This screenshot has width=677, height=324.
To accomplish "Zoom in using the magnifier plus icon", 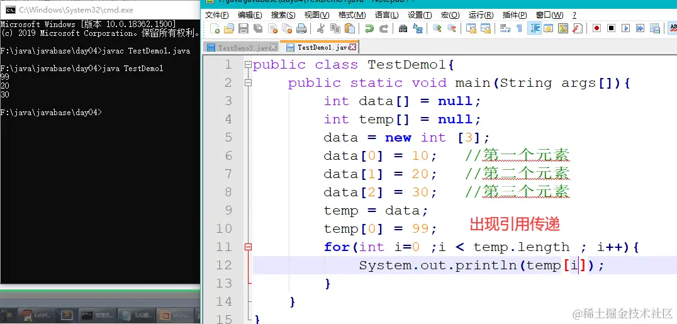I will [437, 28].
